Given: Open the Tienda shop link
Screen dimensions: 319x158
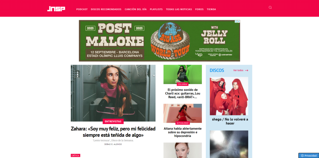Looking at the screenshot, I should tap(212, 9).
